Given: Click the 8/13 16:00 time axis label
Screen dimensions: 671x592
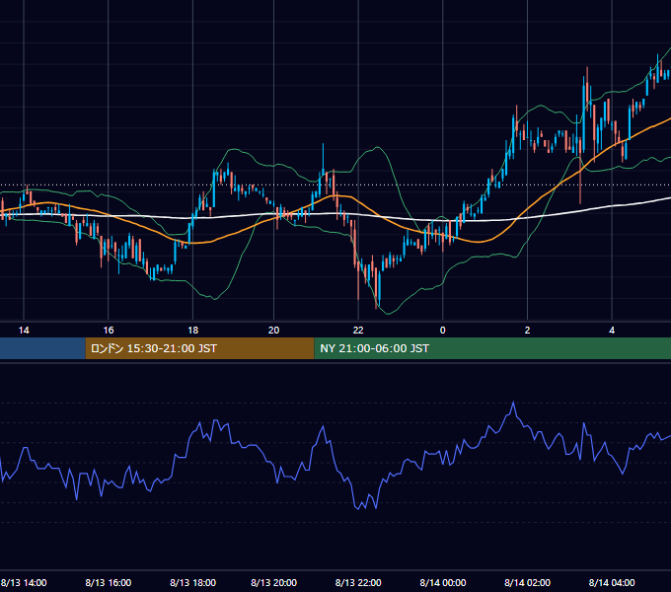Looking at the screenshot, I should click(109, 582).
